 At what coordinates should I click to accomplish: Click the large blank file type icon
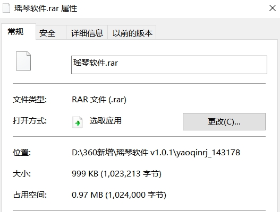(x=23, y=61)
